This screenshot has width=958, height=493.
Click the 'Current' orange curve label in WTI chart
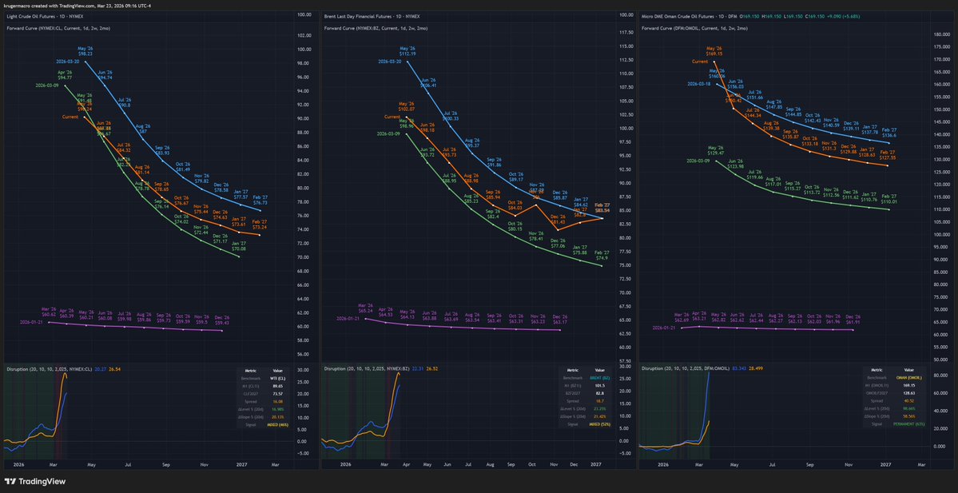(70, 117)
